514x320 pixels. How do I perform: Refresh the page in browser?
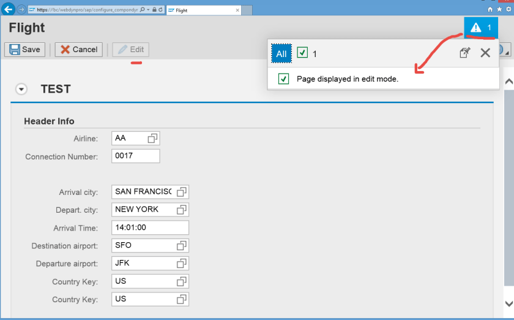click(x=160, y=10)
